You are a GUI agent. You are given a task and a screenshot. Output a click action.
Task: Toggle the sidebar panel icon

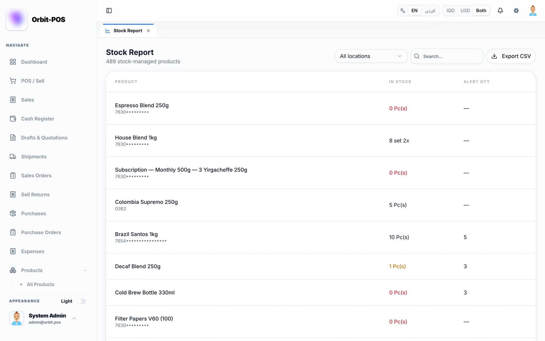click(109, 11)
